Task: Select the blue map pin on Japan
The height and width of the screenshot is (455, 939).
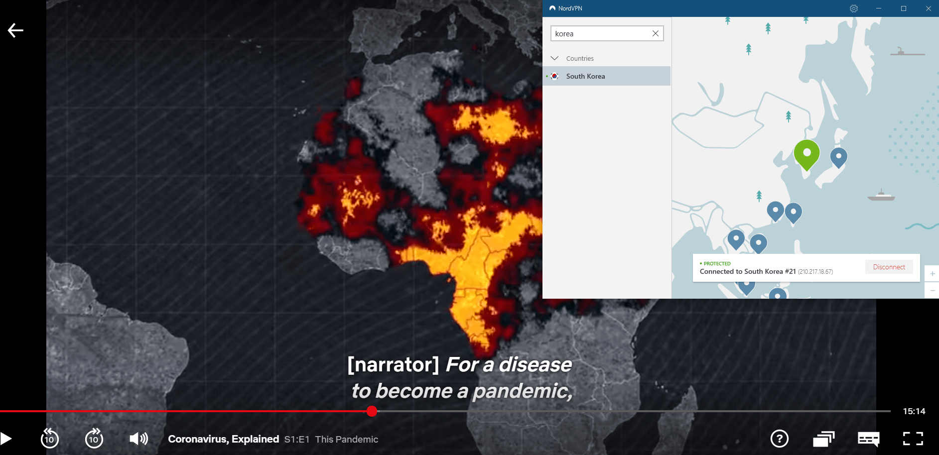Action: coord(839,158)
